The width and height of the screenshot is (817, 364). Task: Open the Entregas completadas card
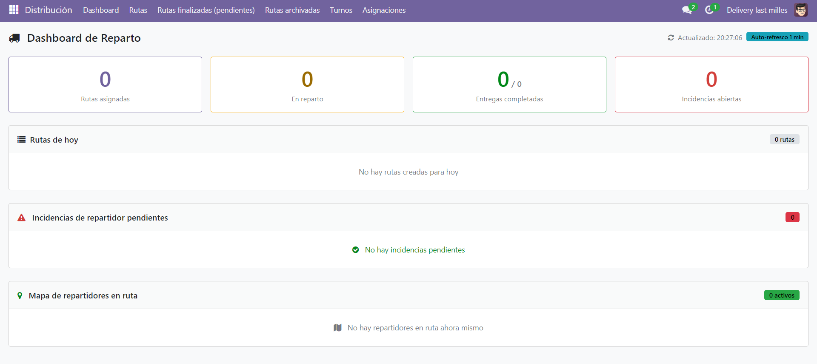pos(509,85)
